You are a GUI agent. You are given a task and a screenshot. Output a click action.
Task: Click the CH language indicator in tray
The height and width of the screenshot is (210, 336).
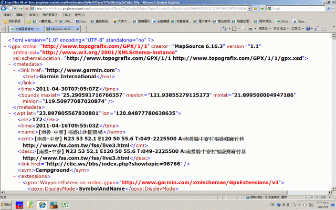[x=272, y=205]
